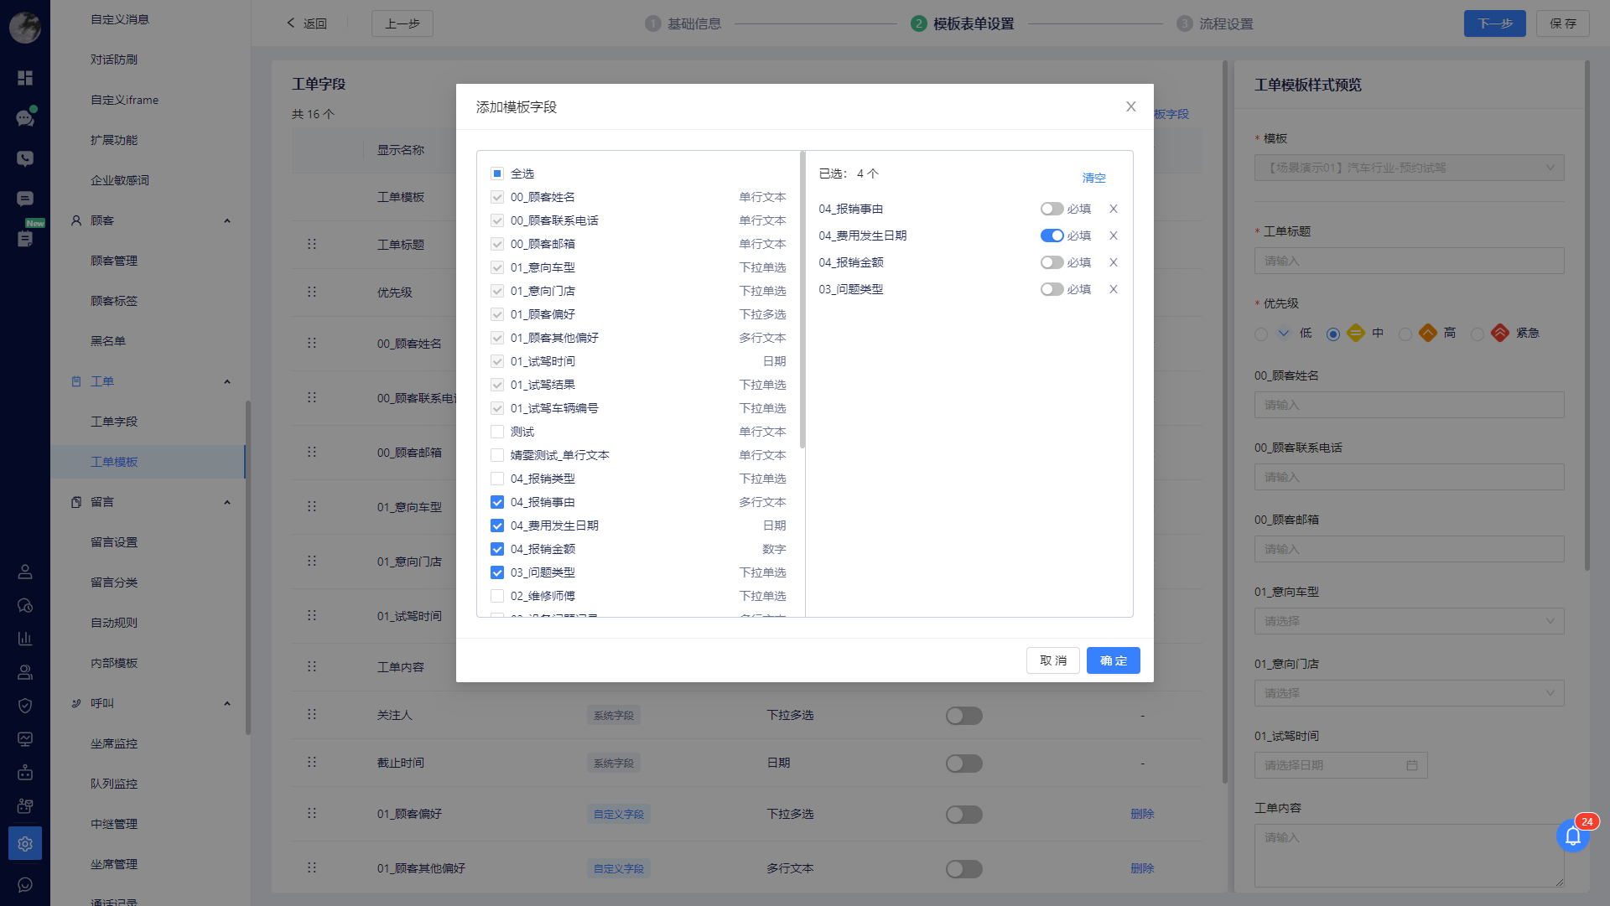This screenshot has height=906, width=1610.
Task: Delete the 01_顾客其他偏好 row via 删除
Action: pos(1142,868)
